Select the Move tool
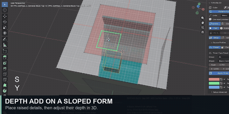This screenshot has height=114, width=229. coord(5,16)
